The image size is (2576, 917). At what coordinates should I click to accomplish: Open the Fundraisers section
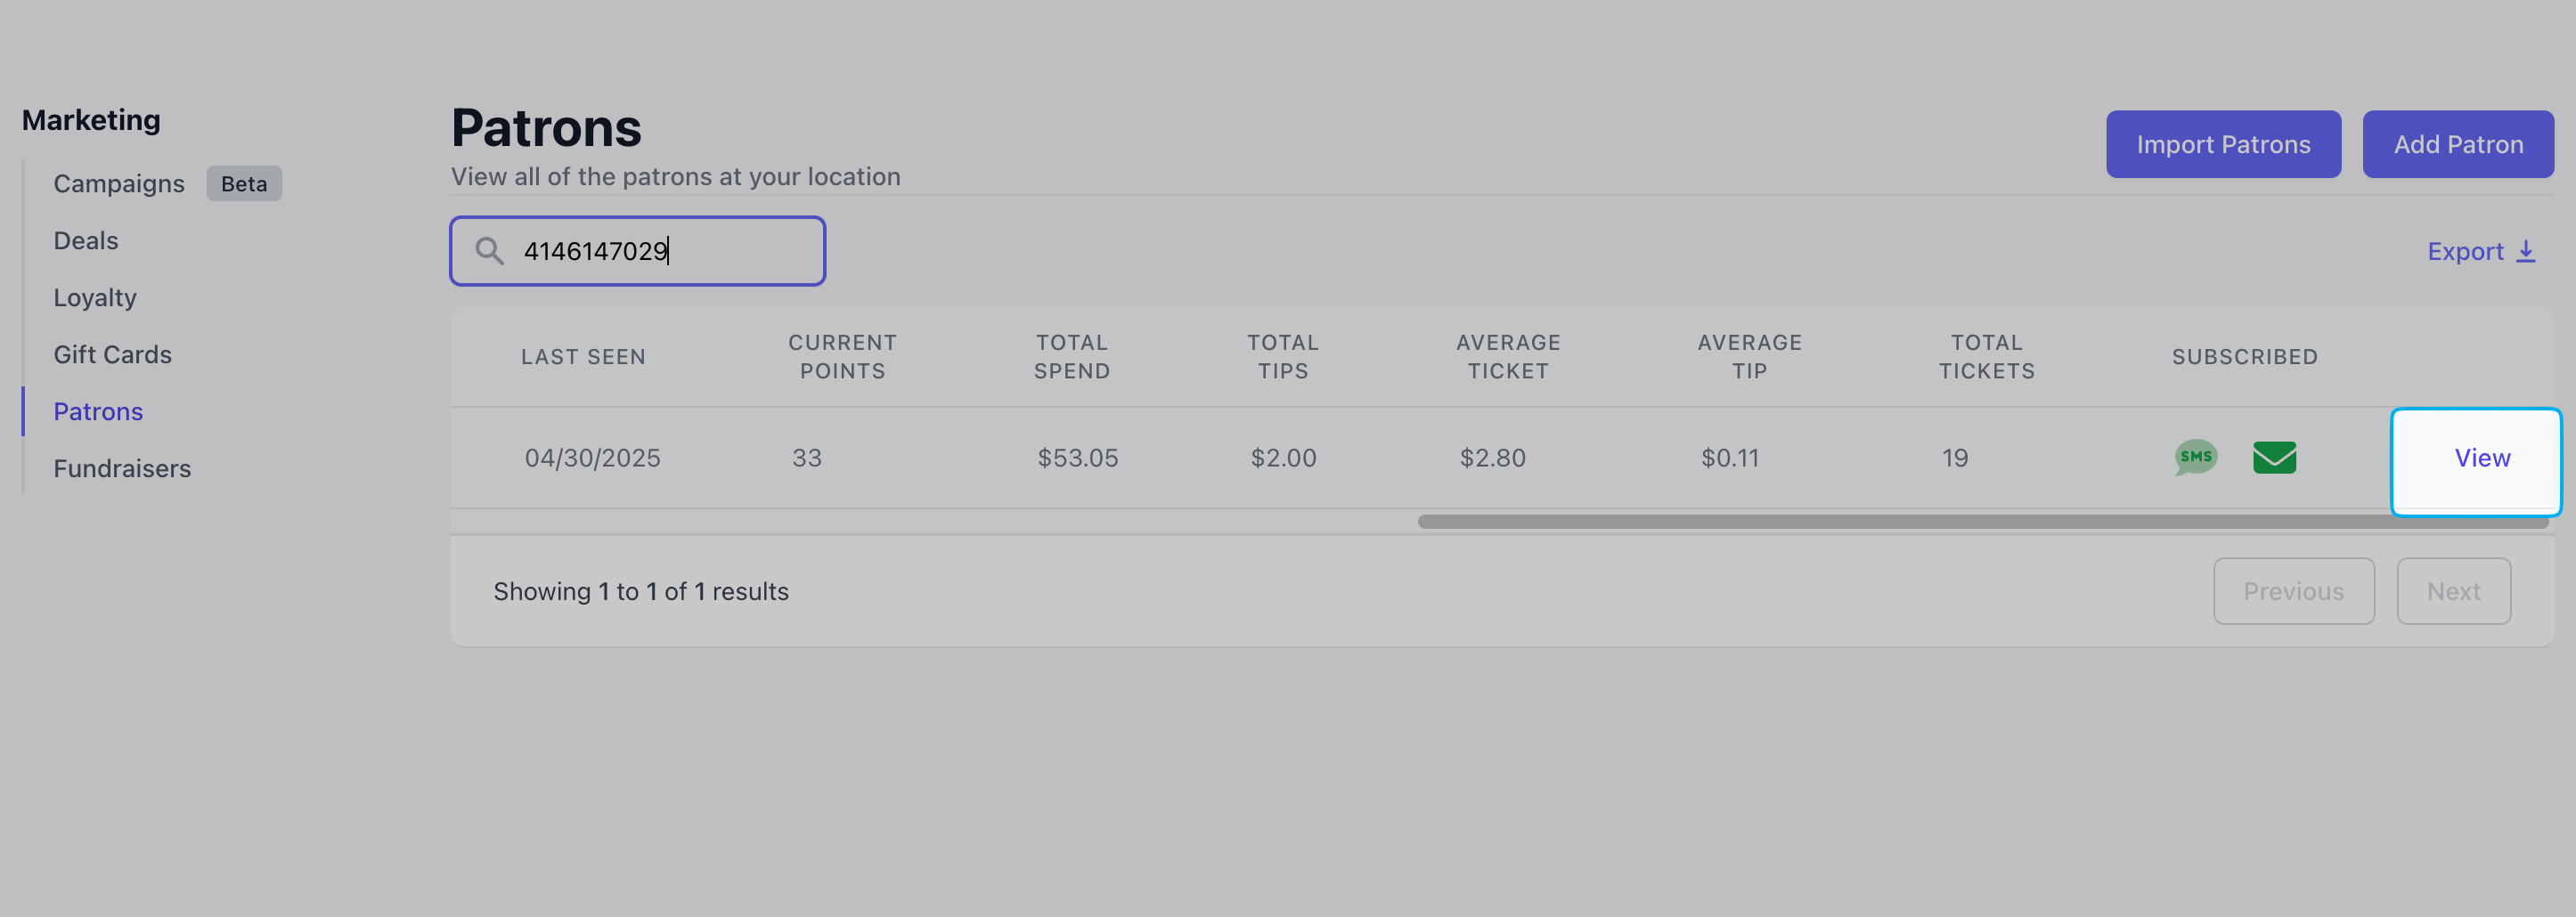point(122,469)
